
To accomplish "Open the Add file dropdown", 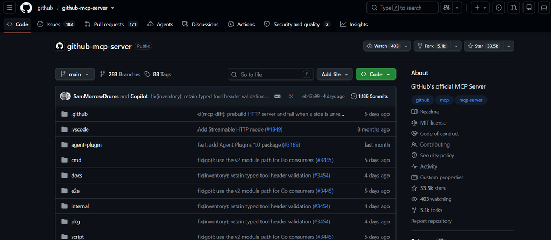I will coord(335,75).
